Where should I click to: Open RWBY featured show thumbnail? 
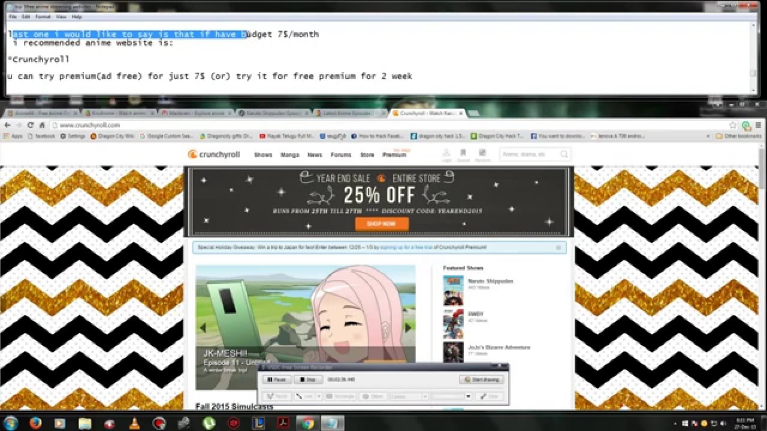click(x=453, y=324)
